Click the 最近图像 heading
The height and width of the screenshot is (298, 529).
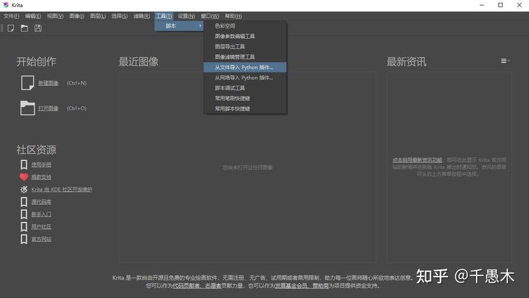pyautogui.click(x=138, y=62)
